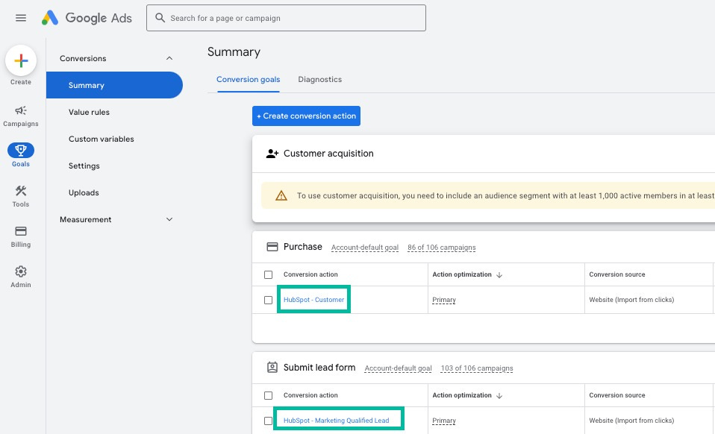The height and width of the screenshot is (434, 715).
Task: Click Account-default goal next to Submit lead form
Action: [x=398, y=368]
